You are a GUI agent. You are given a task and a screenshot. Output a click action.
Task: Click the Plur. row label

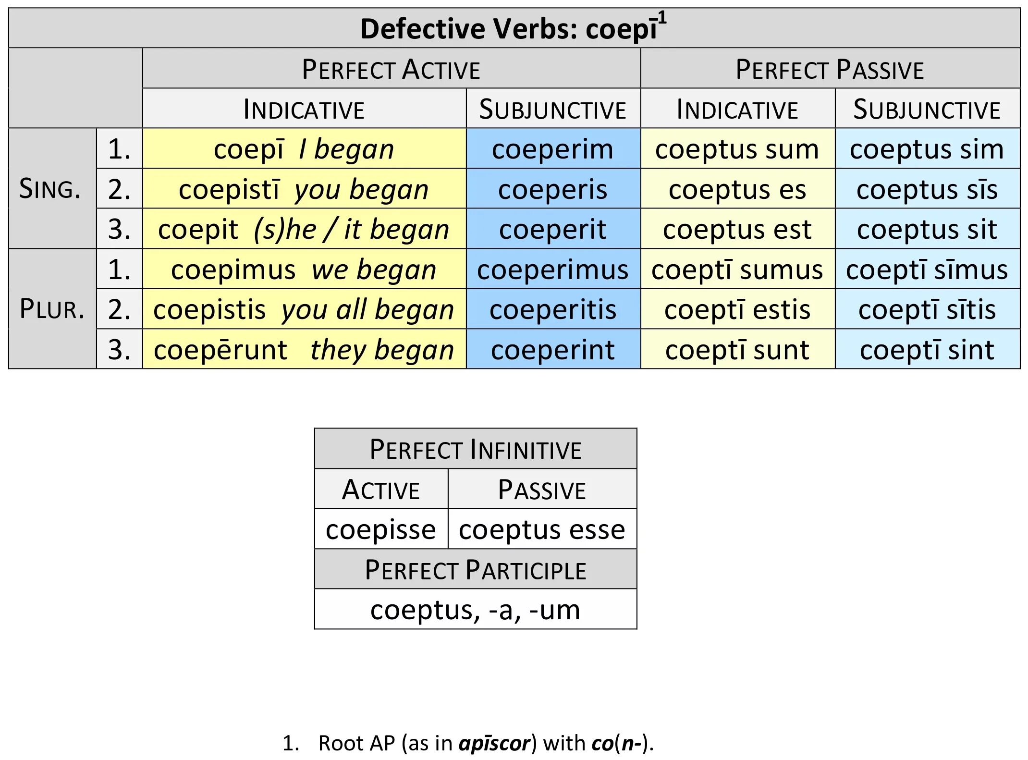52,309
